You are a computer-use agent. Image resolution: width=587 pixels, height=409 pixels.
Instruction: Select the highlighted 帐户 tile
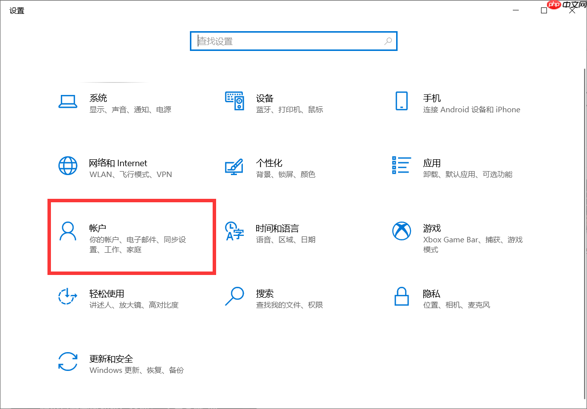click(132, 237)
